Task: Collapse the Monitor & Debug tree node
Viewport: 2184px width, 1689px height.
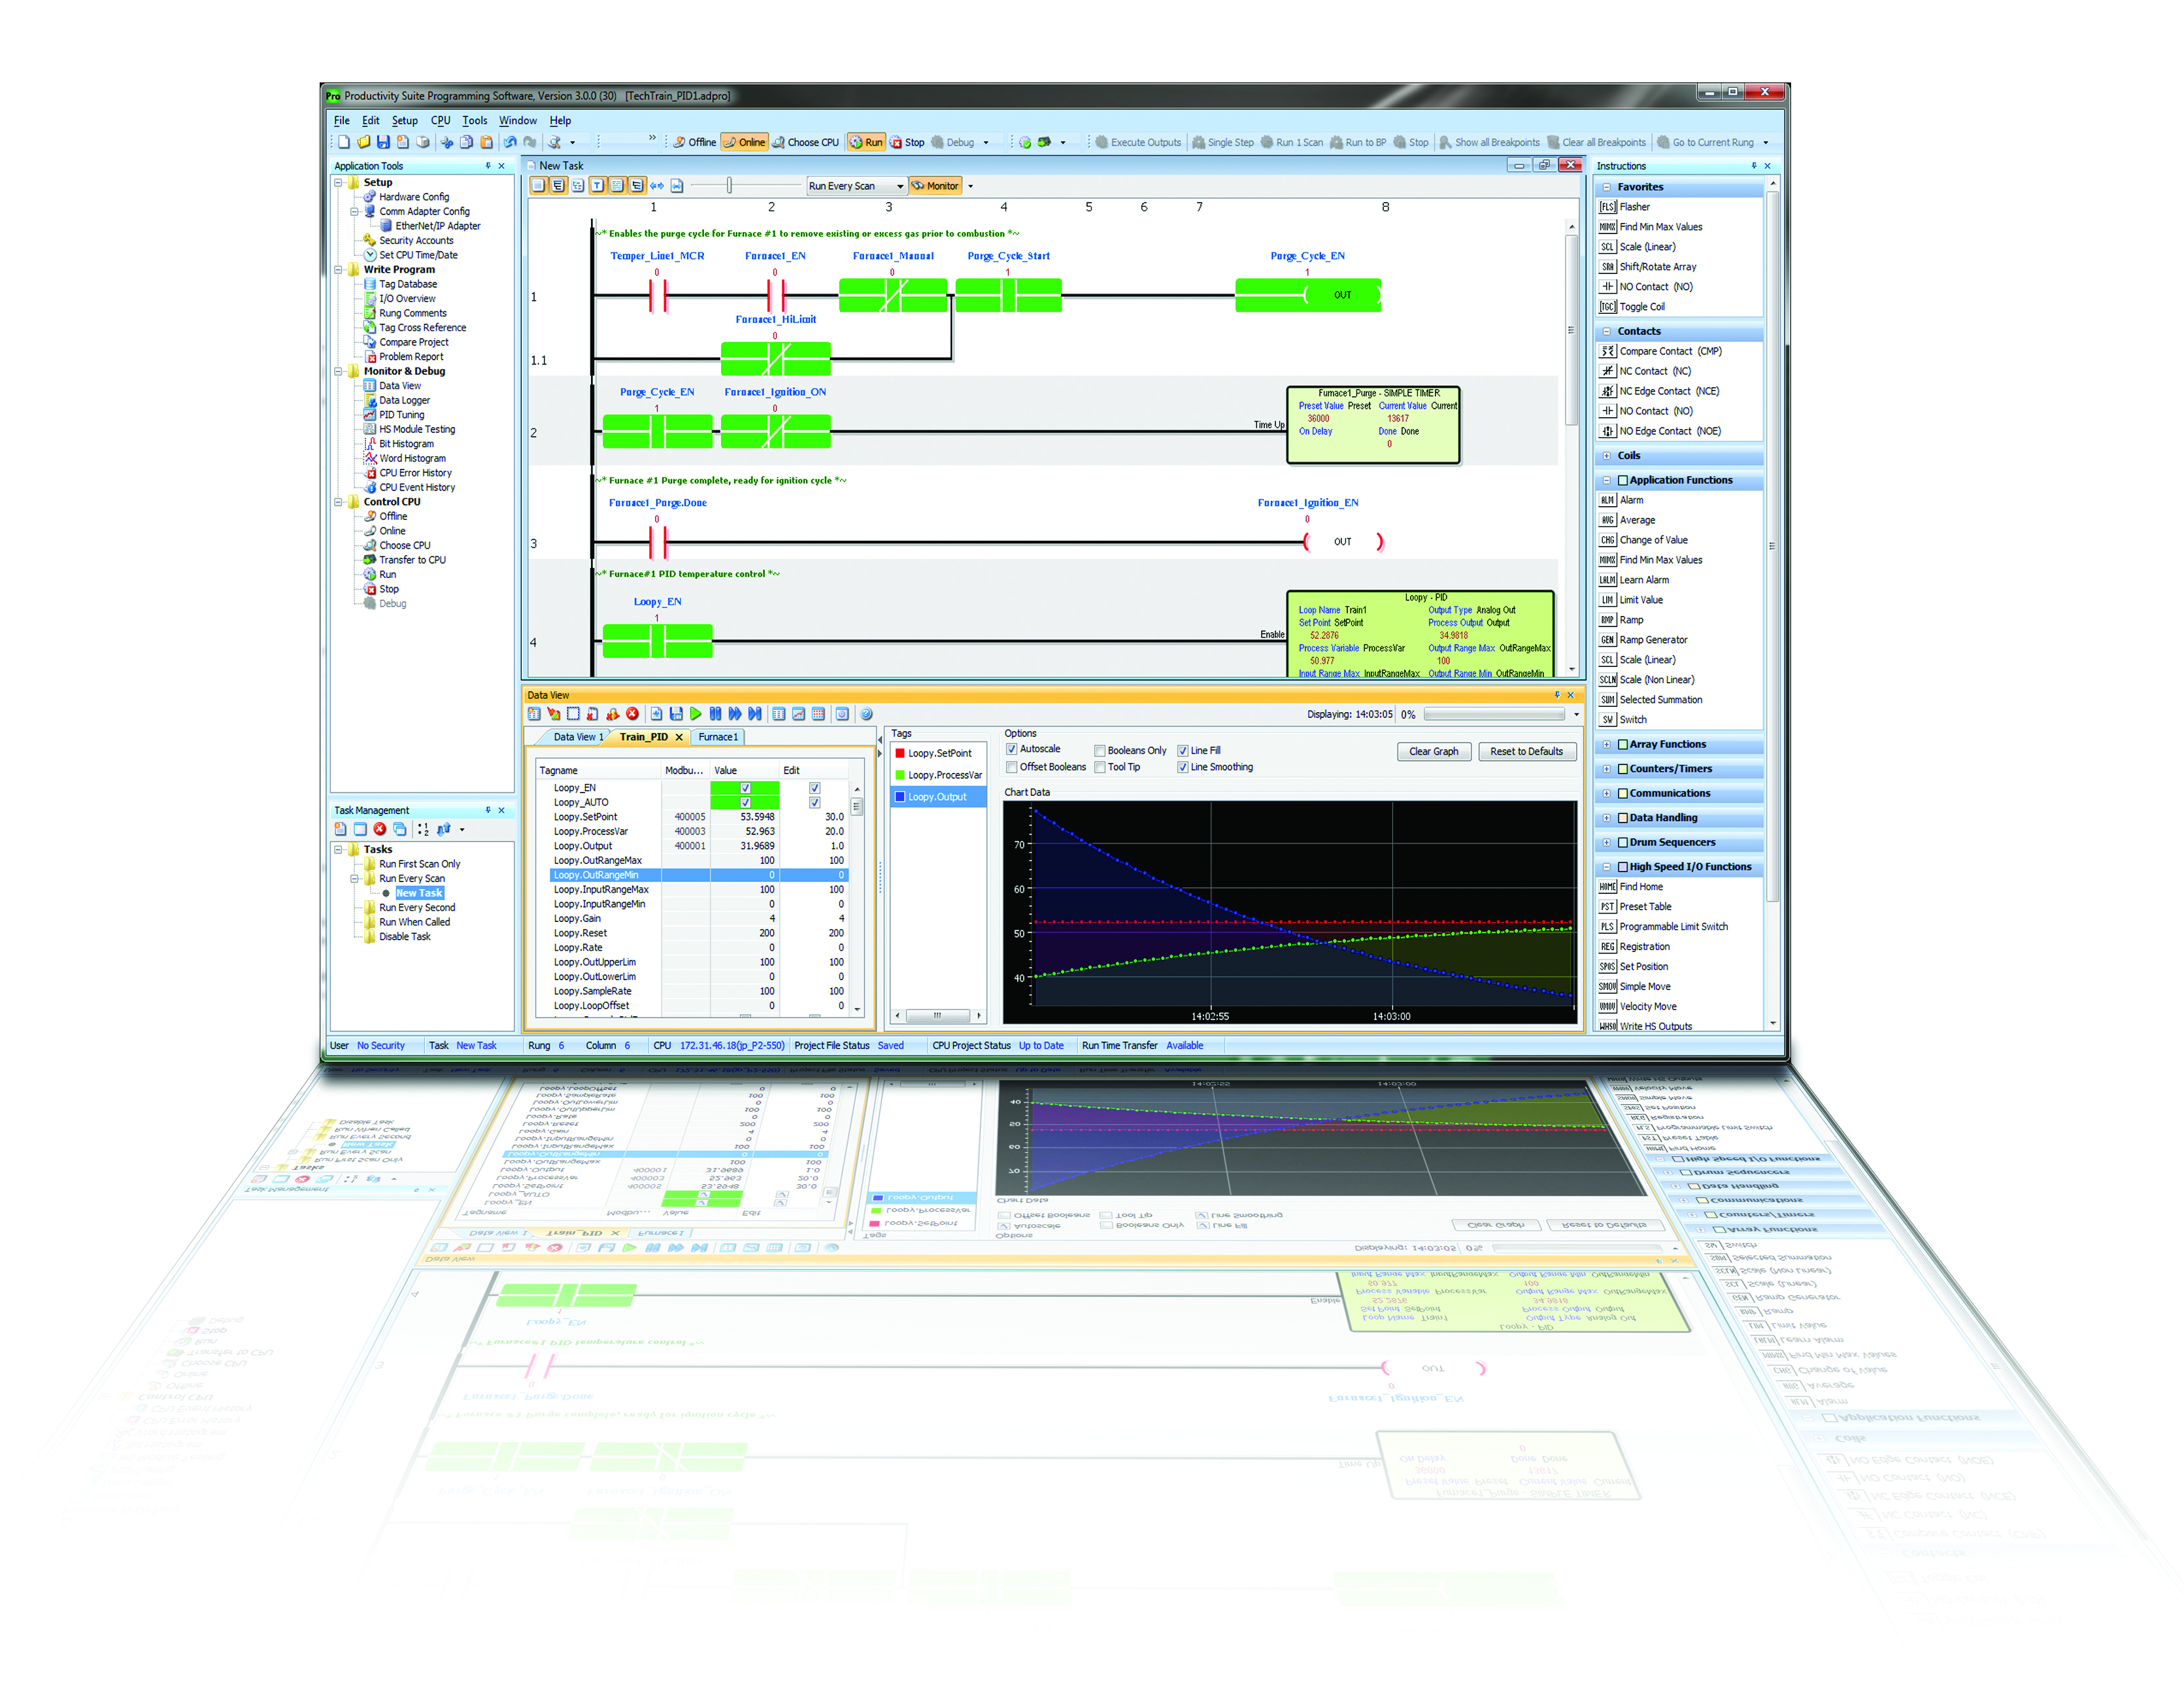Action: [339, 371]
